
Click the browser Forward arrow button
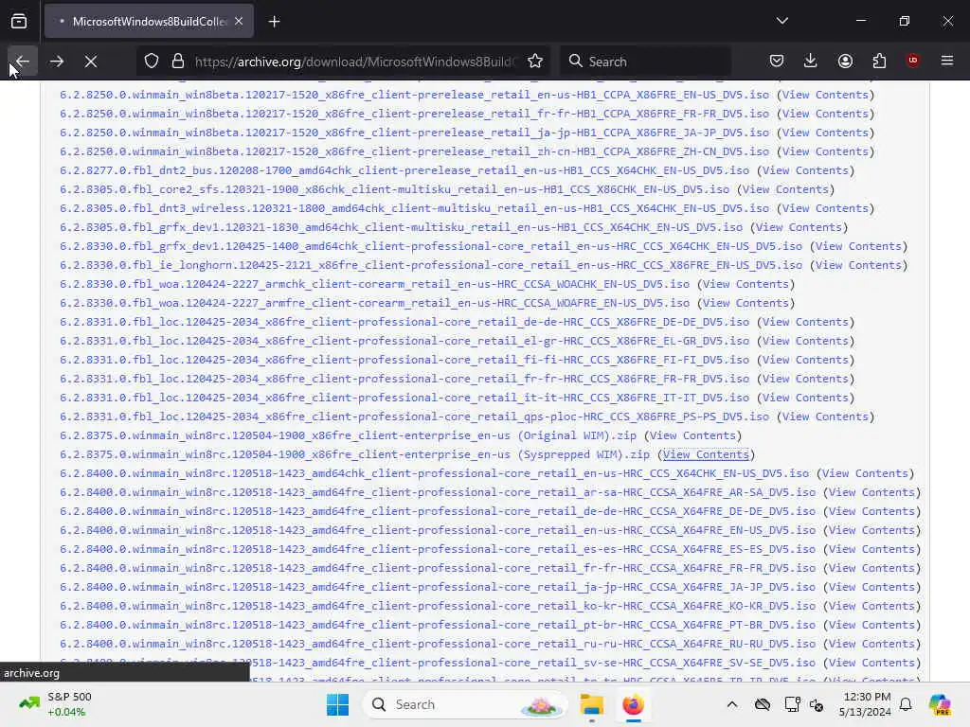57,62
